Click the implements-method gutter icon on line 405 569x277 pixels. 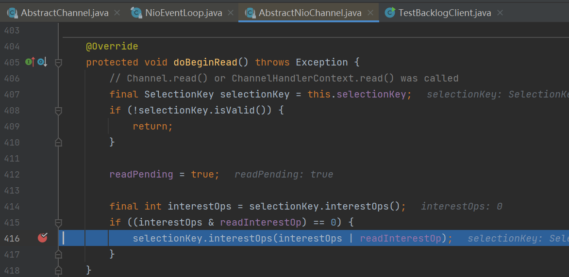[30, 62]
